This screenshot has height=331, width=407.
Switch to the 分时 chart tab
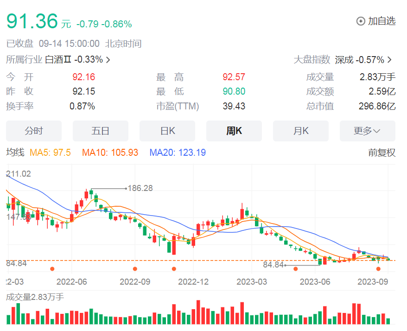pos(34,131)
